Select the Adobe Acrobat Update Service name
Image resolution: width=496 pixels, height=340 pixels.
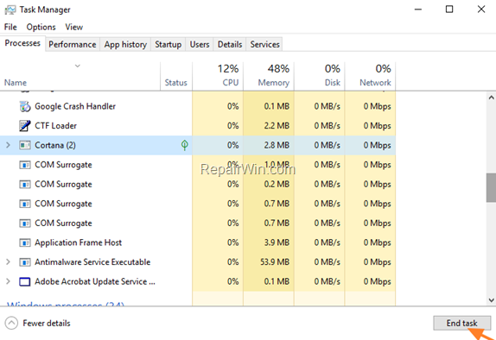coord(95,281)
